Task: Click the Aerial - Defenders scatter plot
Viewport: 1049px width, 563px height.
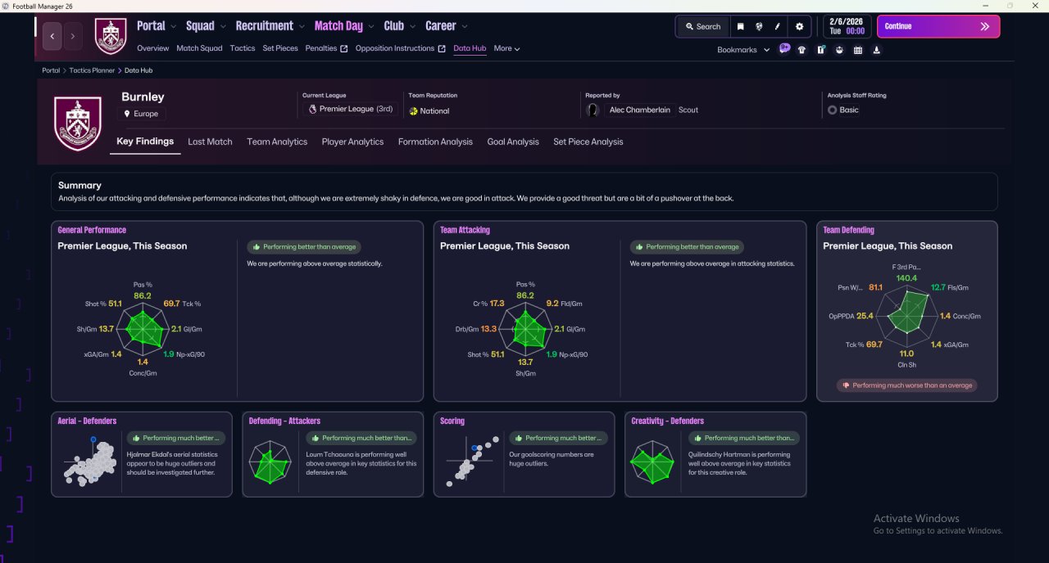Action: (x=89, y=464)
